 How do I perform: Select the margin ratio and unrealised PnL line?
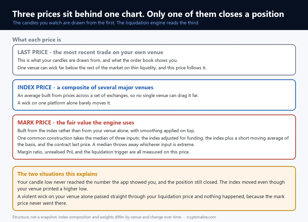[103, 152]
